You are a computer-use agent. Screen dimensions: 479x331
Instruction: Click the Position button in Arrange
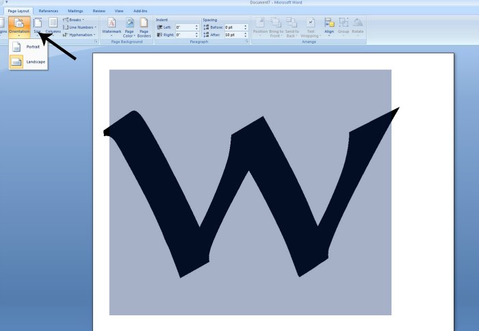pyautogui.click(x=260, y=27)
